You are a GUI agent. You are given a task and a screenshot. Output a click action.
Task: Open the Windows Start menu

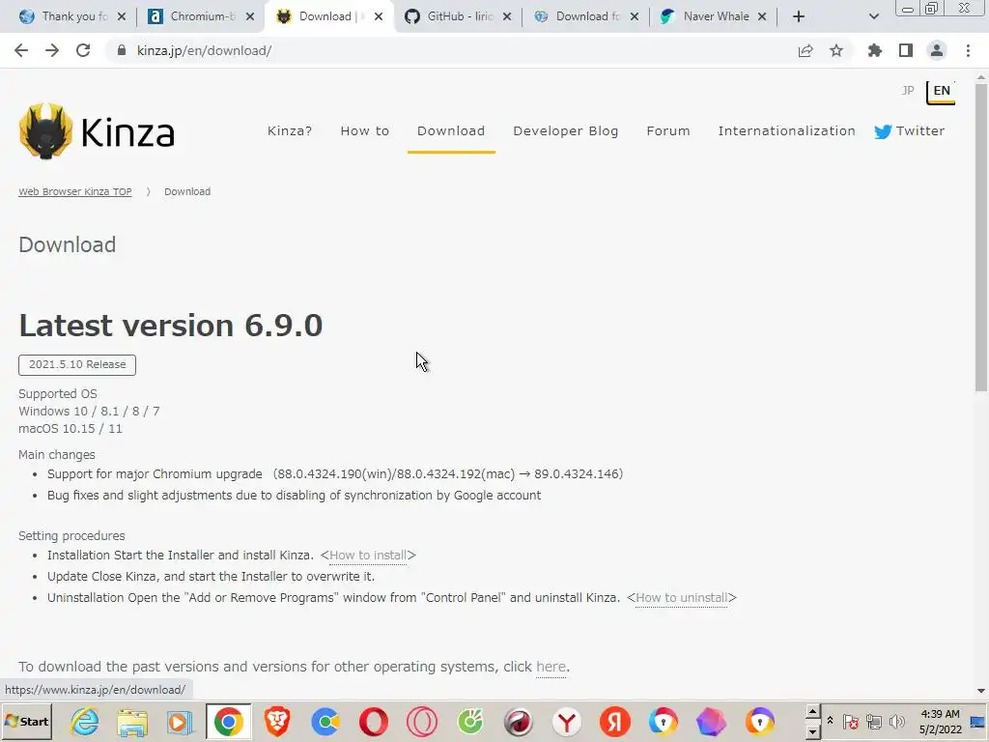(x=26, y=722)
